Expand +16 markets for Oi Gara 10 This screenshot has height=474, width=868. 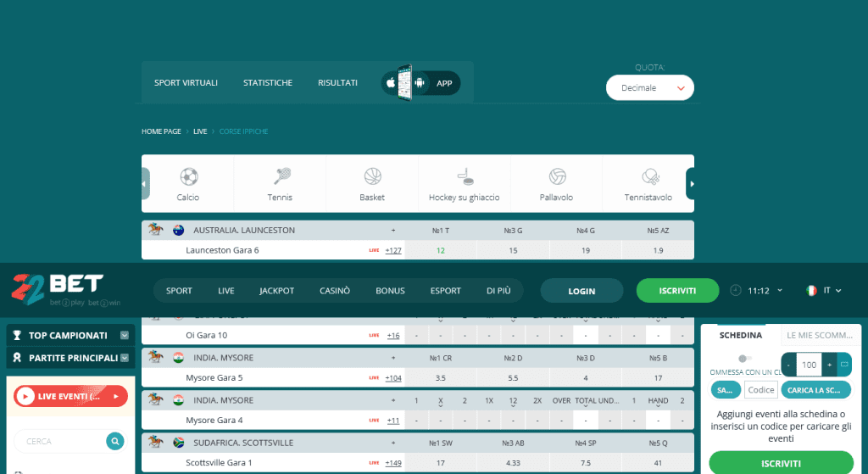pyautogui.click(x=393, y=336)
